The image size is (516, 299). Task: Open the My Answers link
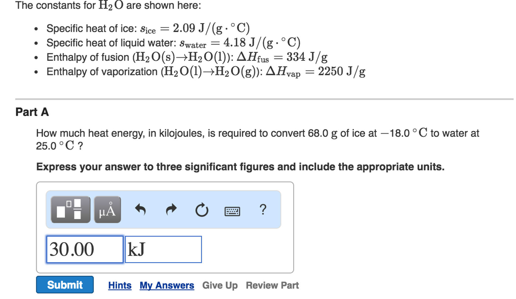click(x=167, y=285)
